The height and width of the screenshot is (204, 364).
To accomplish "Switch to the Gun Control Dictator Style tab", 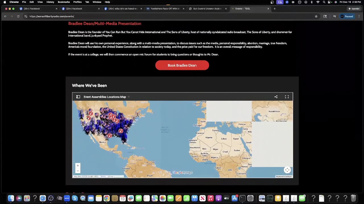I will pos(207,9).
